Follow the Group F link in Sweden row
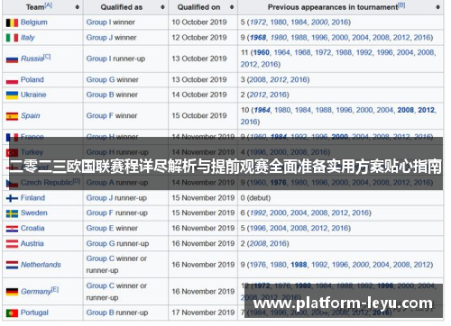Screen dimensions: 451x326 pyautogui.click(x=100, y=213)
